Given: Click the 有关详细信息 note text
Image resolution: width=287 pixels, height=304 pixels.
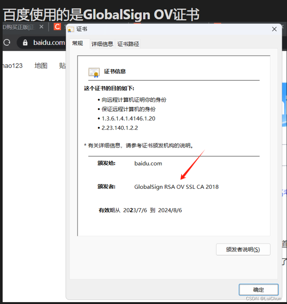Looking at the screenshot, I should (x=139, y=145).
